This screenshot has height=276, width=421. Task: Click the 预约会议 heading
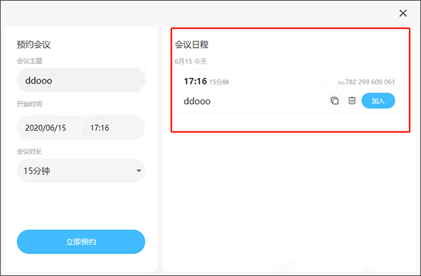tap(34, 44)
